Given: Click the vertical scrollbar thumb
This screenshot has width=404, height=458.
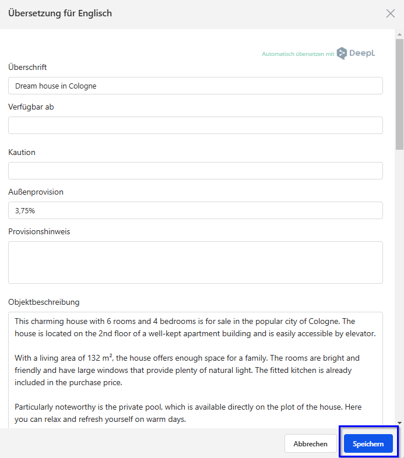Looking at the screenshot, I should click(x=399, y=94).
